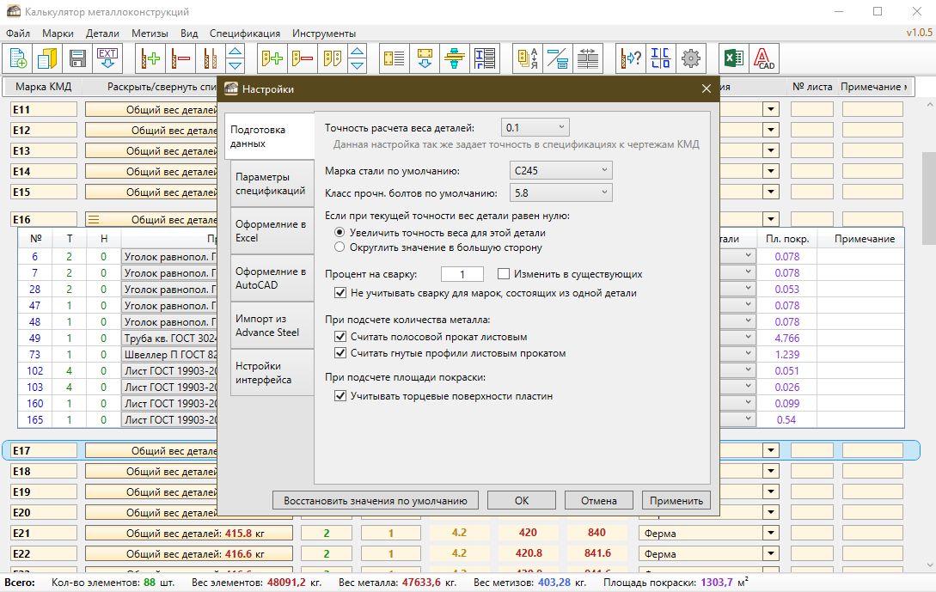Remove a mark with the red minus truss icon
Viewport: 936px width, 592px height.
pos(180,58)
